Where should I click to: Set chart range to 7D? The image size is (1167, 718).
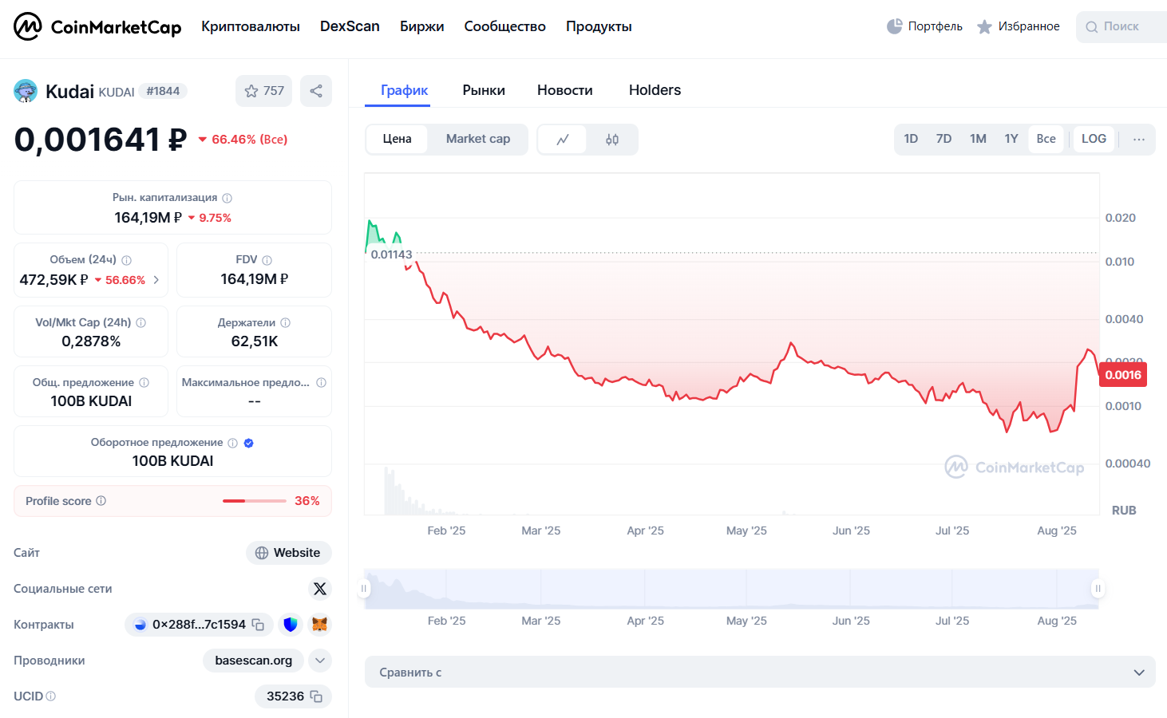943,139
